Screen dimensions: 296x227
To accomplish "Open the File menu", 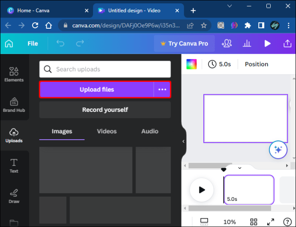I will pyautogui.click(x=33, y=43).
